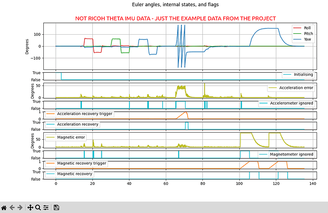Click the Magnetic error legend label
Image resolution: width=328 pixels, height=213 pixels.
click(71, 137)
